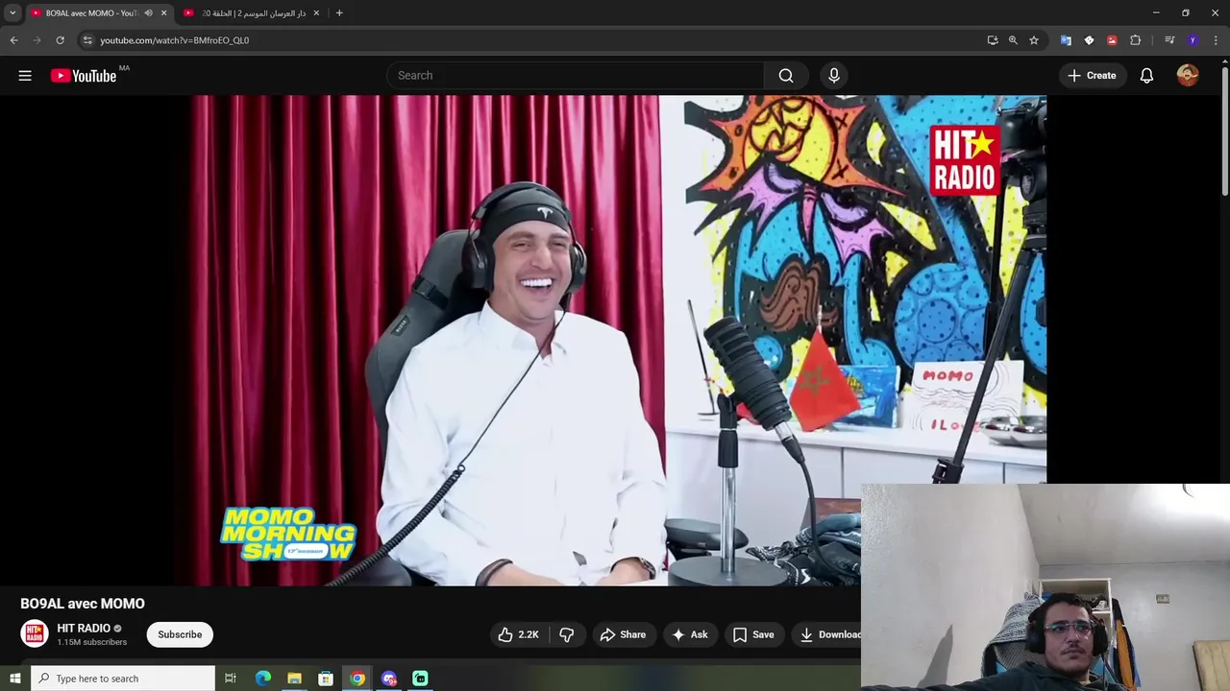1230x691 pixels.
Task: Click the URL address bar
Action: tap(538, 40)
